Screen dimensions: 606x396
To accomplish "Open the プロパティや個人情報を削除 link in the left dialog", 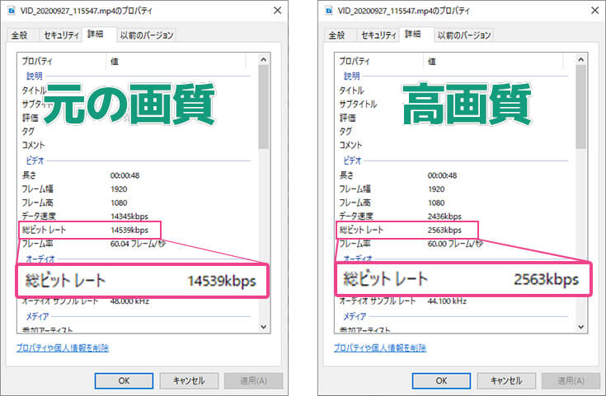I will 63,348.
